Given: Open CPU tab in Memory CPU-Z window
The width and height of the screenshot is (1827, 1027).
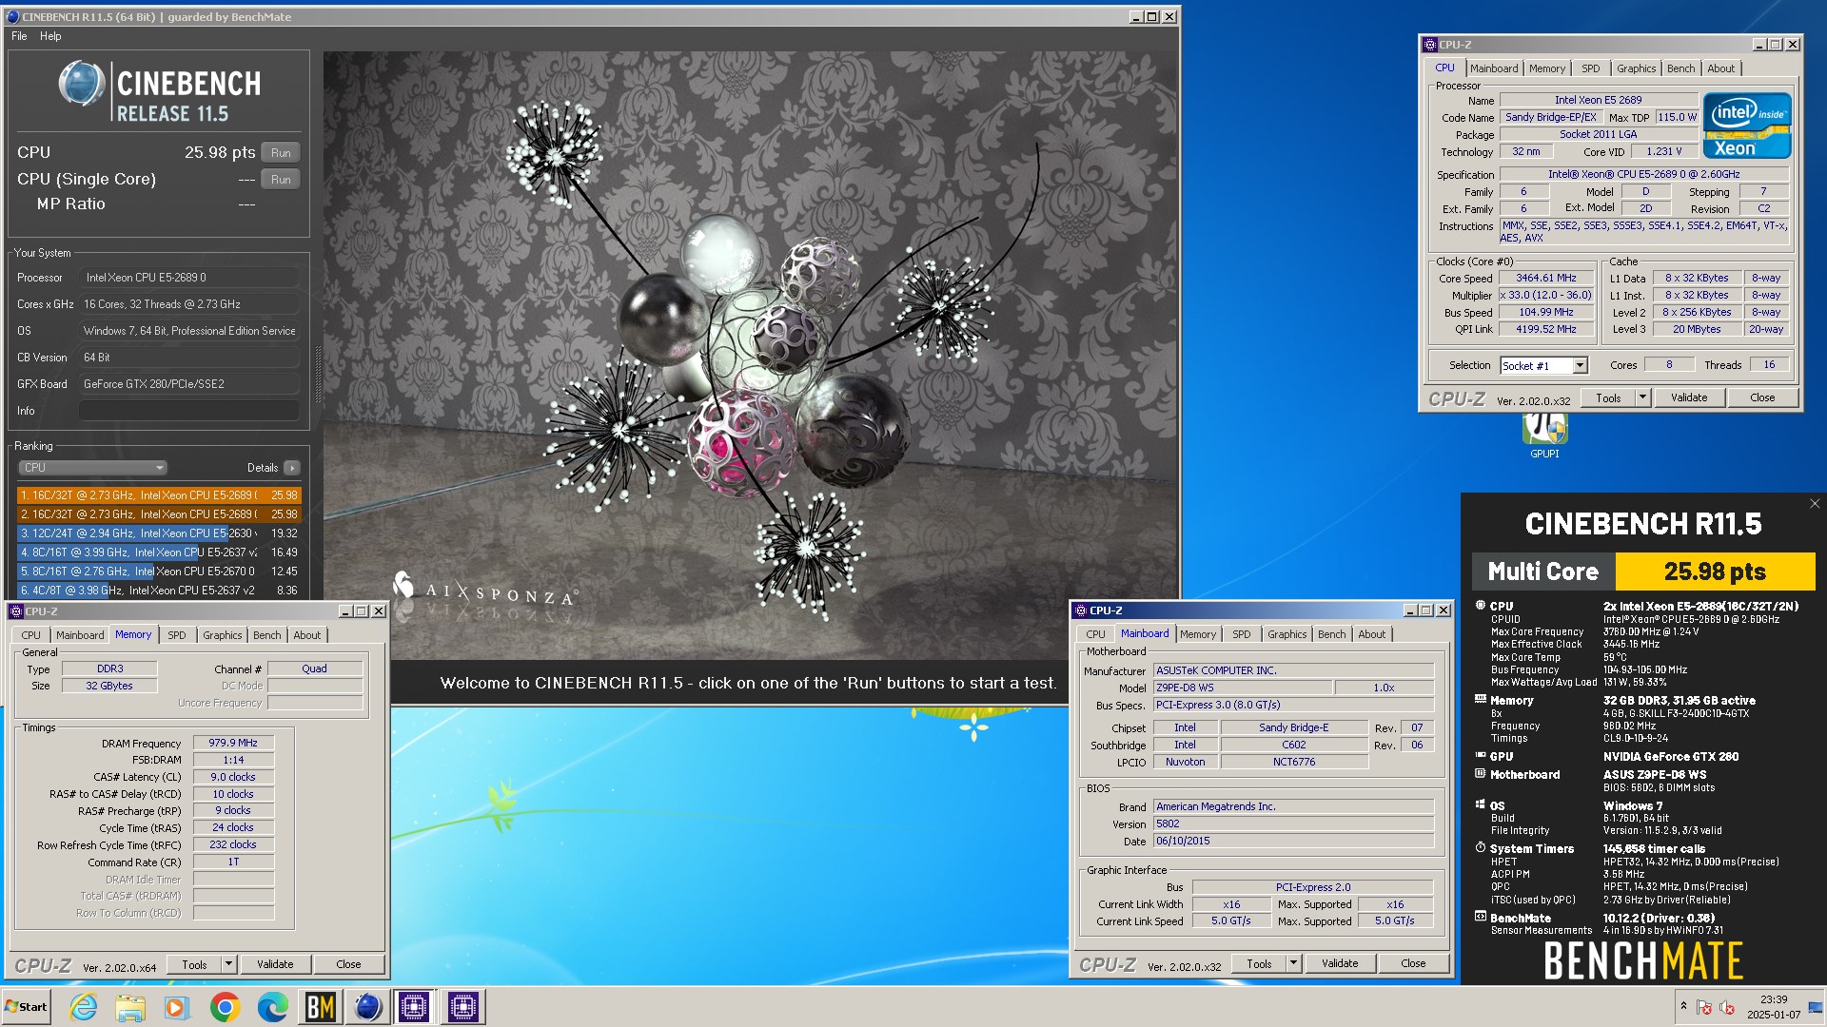Looking at the screenshot, I should pos(31,635).
